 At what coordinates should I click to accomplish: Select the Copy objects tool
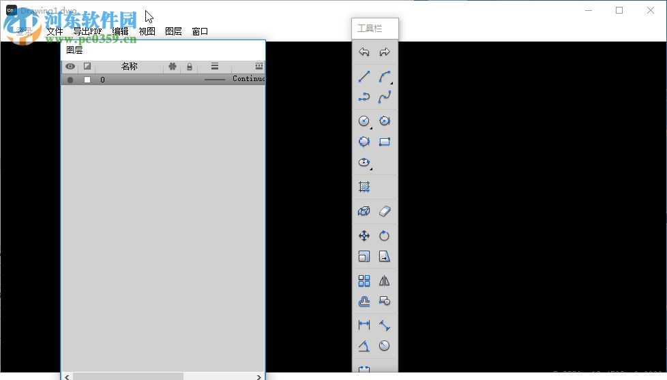(385, 302)
